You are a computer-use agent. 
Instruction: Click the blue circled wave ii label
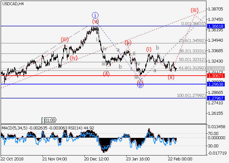140,85
